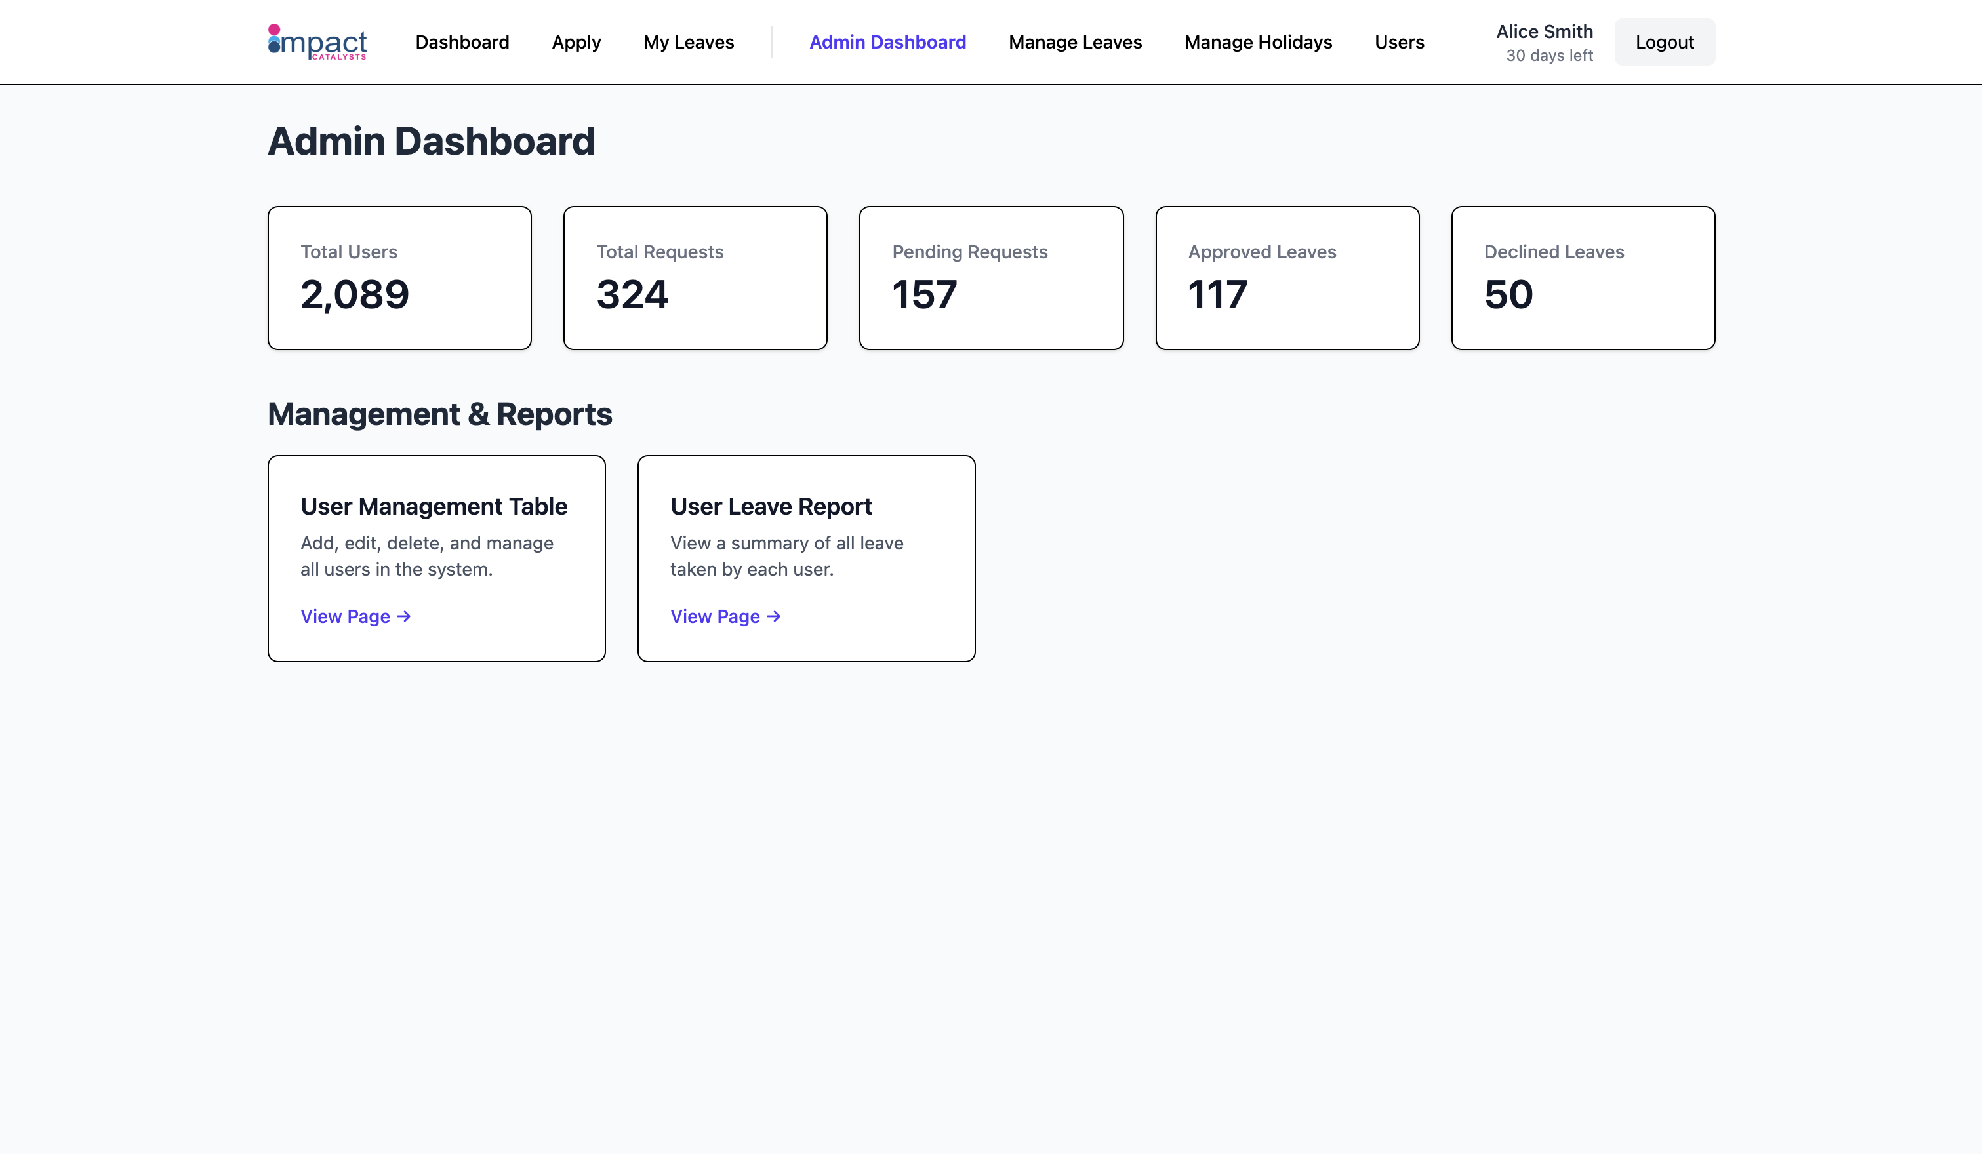This screenshot has width=1982, height=1154.
Task: Open the Dashboard nav item
Action: [462, 43]
